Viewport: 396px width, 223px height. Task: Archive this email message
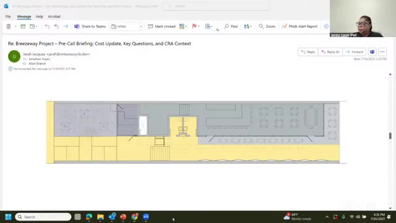(23, 26)
